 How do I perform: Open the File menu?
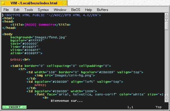[x=6, y=10]
